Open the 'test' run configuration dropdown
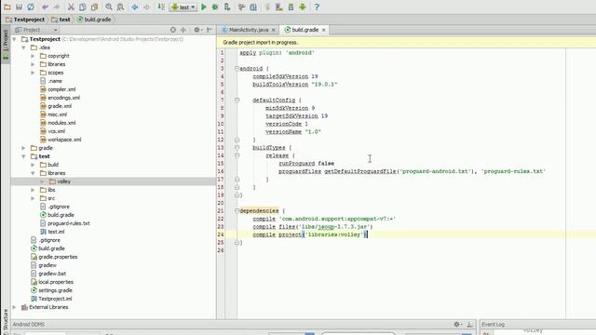This screenshot has height=335, width=596. point(183,7)
